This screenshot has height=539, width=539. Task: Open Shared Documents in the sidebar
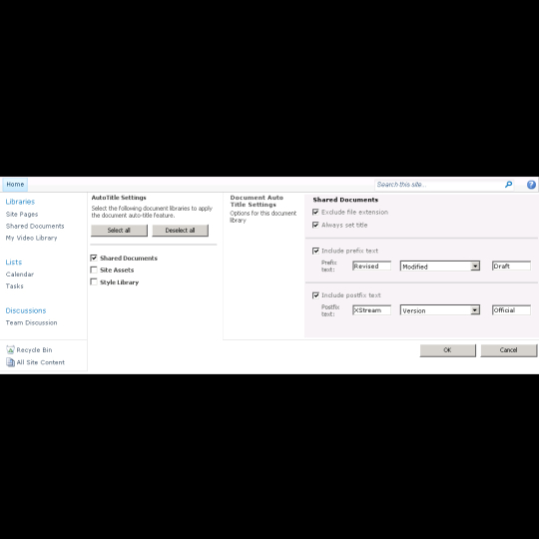pos(35,226)
